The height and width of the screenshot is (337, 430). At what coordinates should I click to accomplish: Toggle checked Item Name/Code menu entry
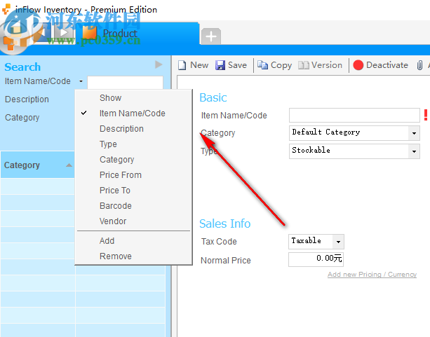point(133,114)
